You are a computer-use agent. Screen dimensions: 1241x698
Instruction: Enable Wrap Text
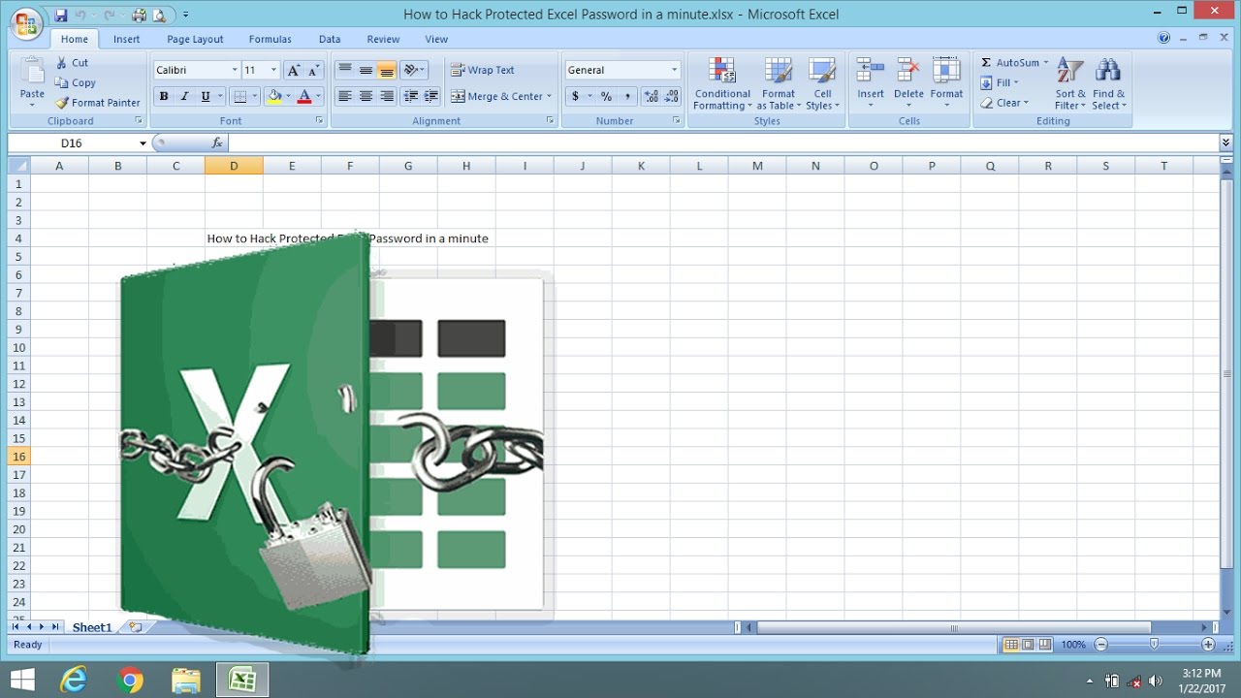coord(483,70)
